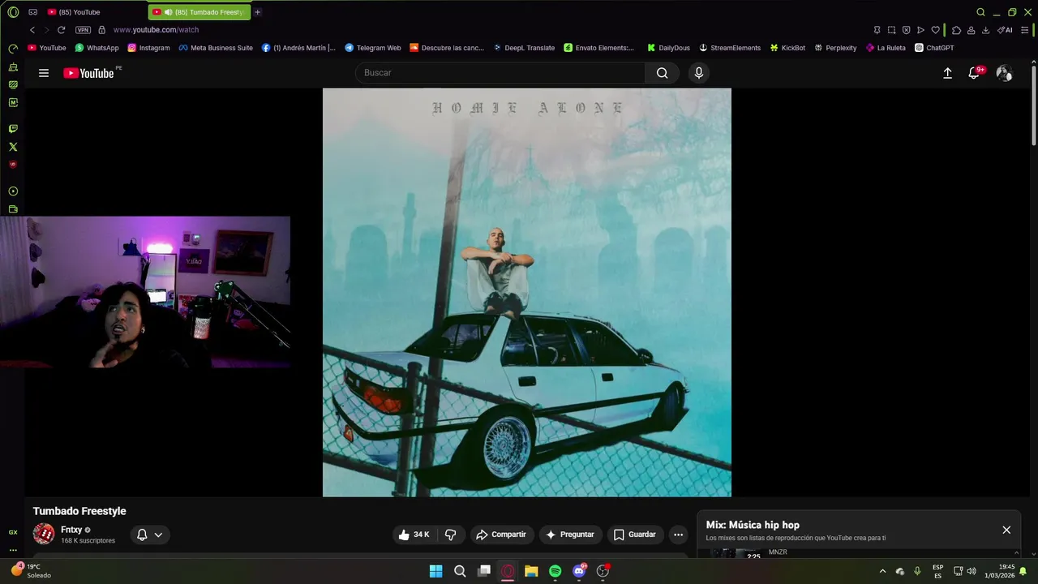Click the browser tab search magnifier icon
Viewport: 1038px width, 584px height.
tap(980, 12)
